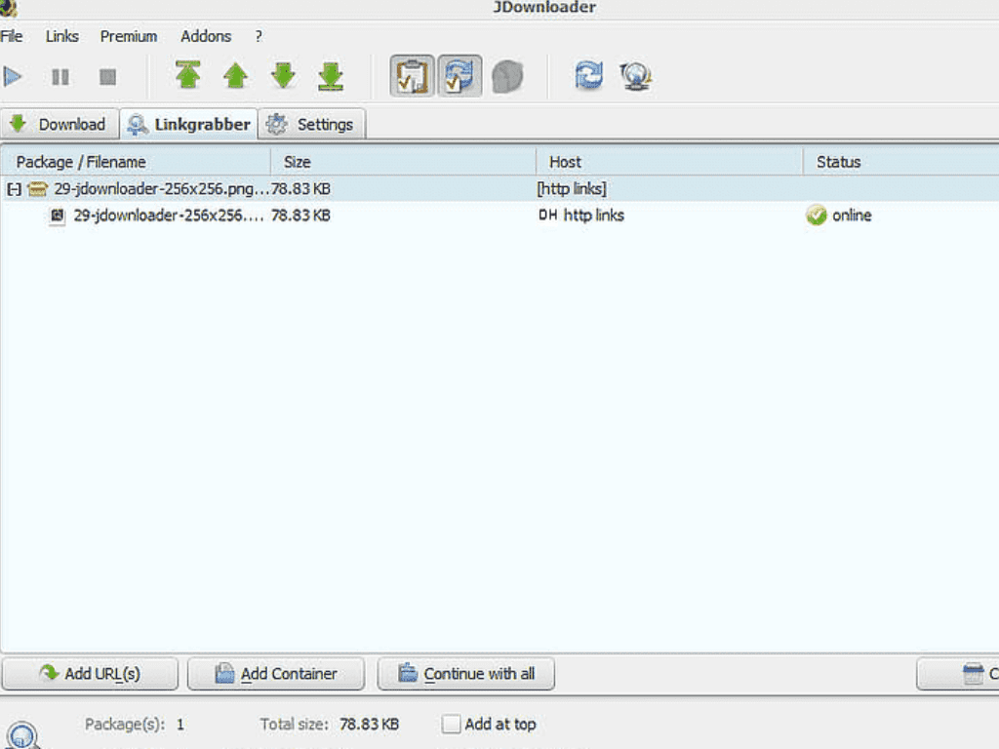Sort by Size column header
Viewport: 999px width, 749px height.
[403, 162]
